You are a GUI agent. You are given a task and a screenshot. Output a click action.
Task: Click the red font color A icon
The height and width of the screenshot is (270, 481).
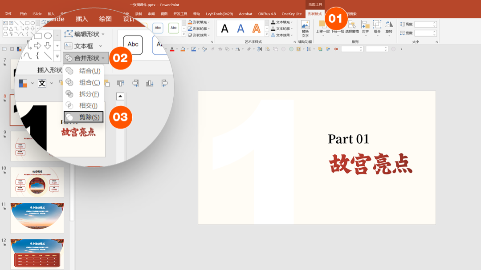172,49
